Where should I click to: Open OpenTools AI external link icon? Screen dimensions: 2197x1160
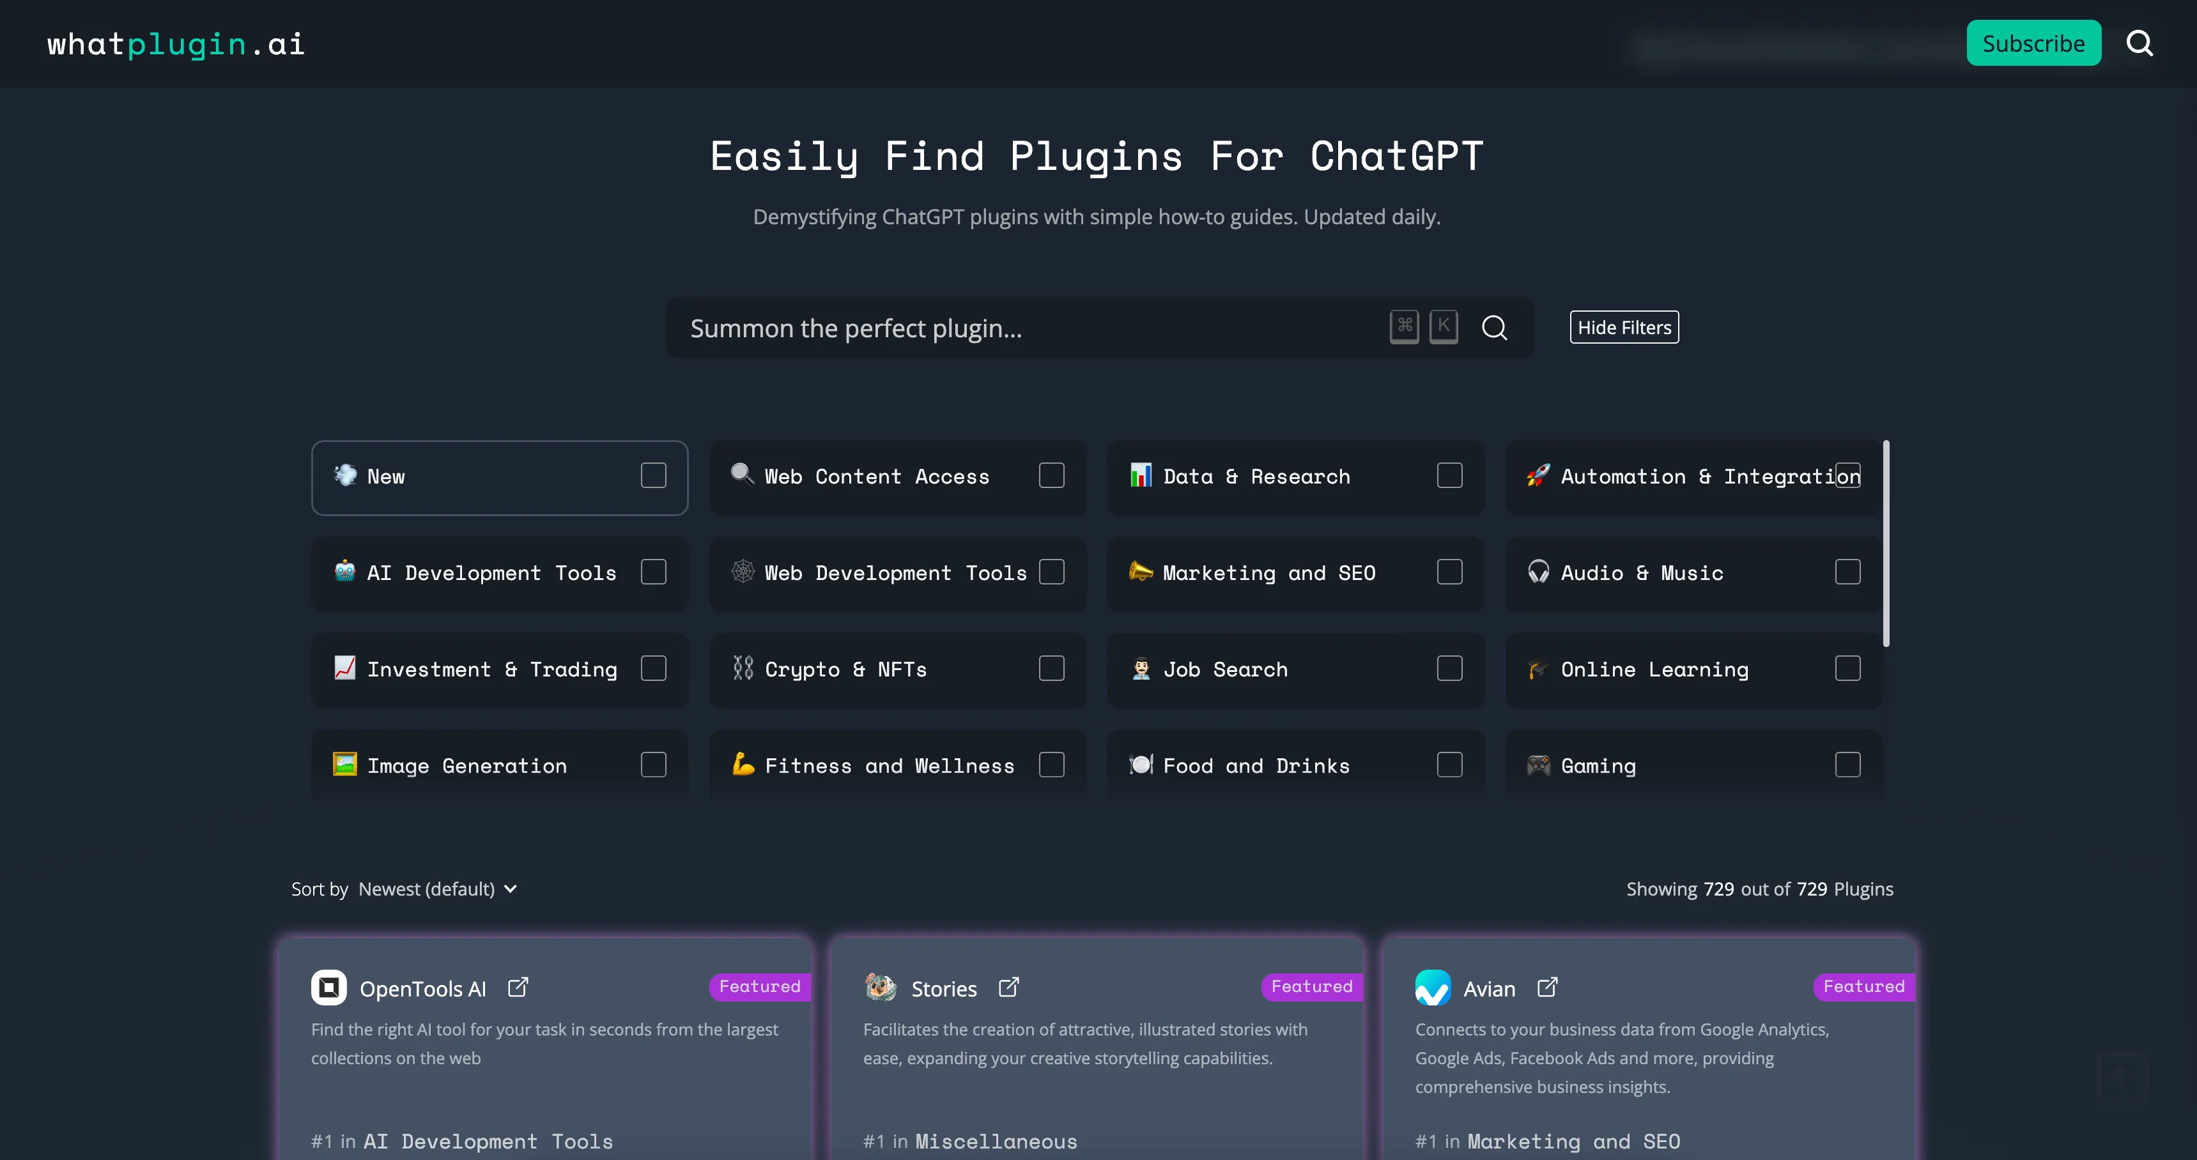(x=518, y=987)
